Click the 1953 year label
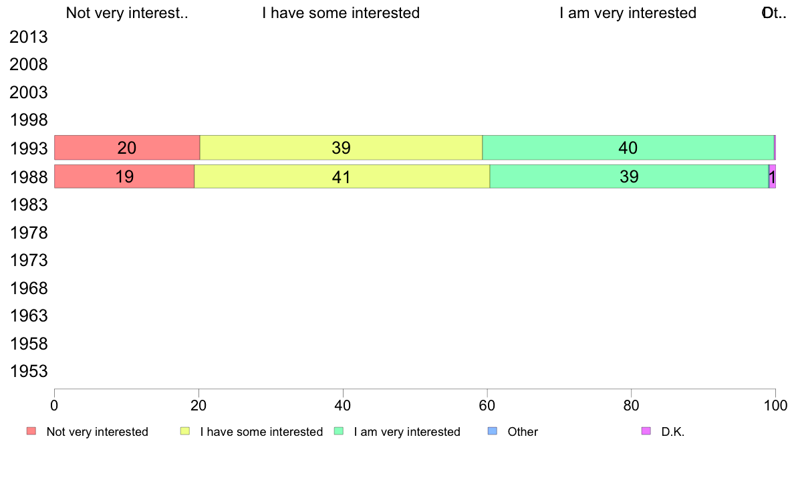Viewport: 794px width, 492px height. [28, 372]
